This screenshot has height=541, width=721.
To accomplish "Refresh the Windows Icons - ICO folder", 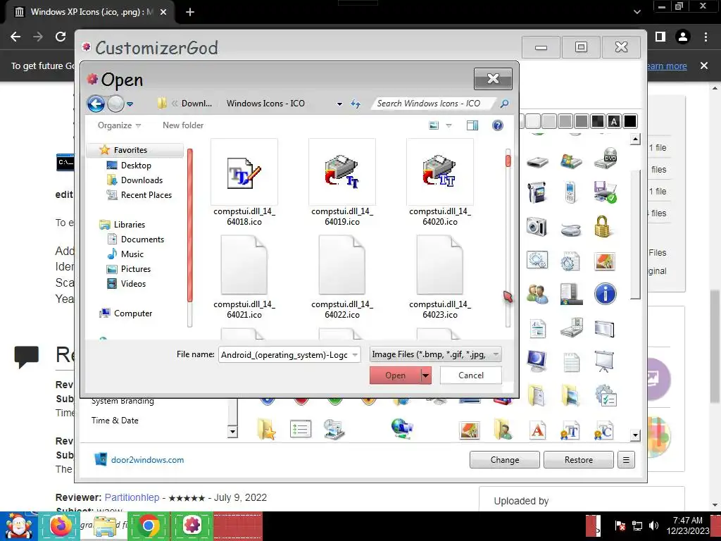I will click(x=356, y=104).
